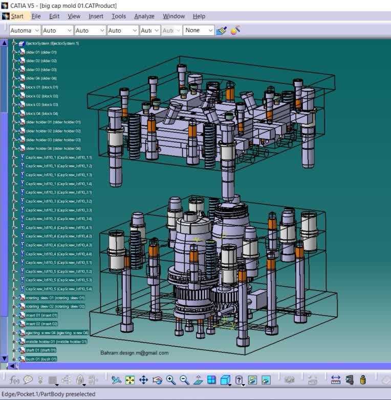Screen dimensions: 391x400
Task: Click the EjectorSystem product icon in tree
Action: 21,43
